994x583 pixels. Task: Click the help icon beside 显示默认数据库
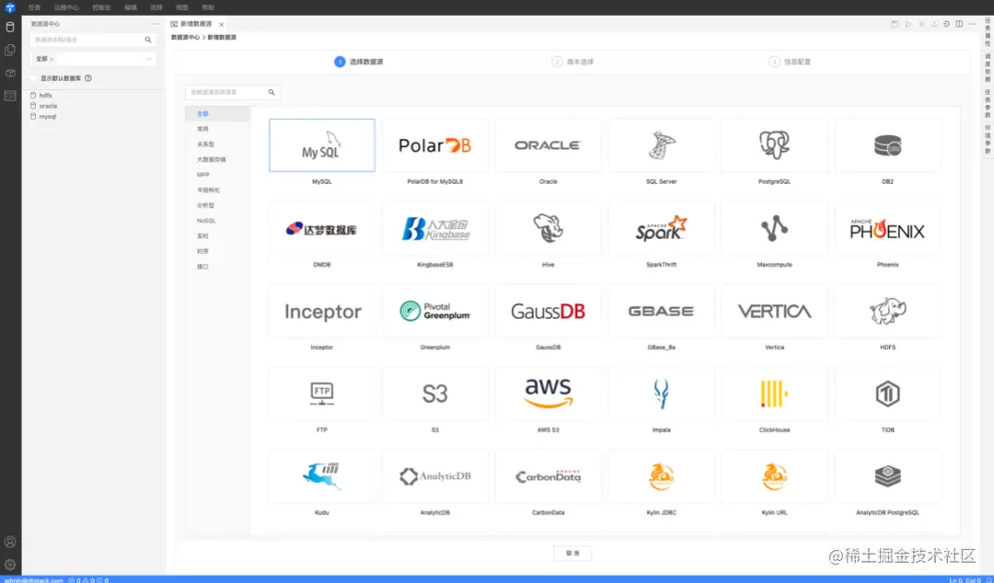click(x=88, y=78)
